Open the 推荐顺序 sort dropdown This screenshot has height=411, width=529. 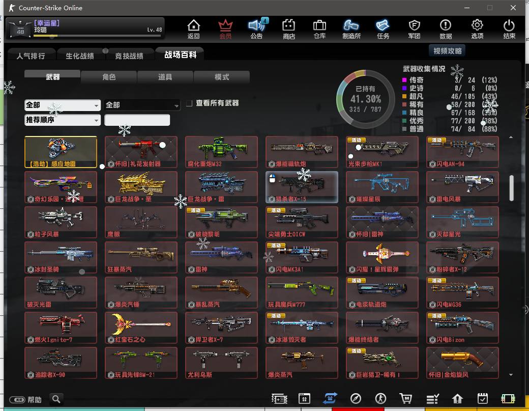63,120
